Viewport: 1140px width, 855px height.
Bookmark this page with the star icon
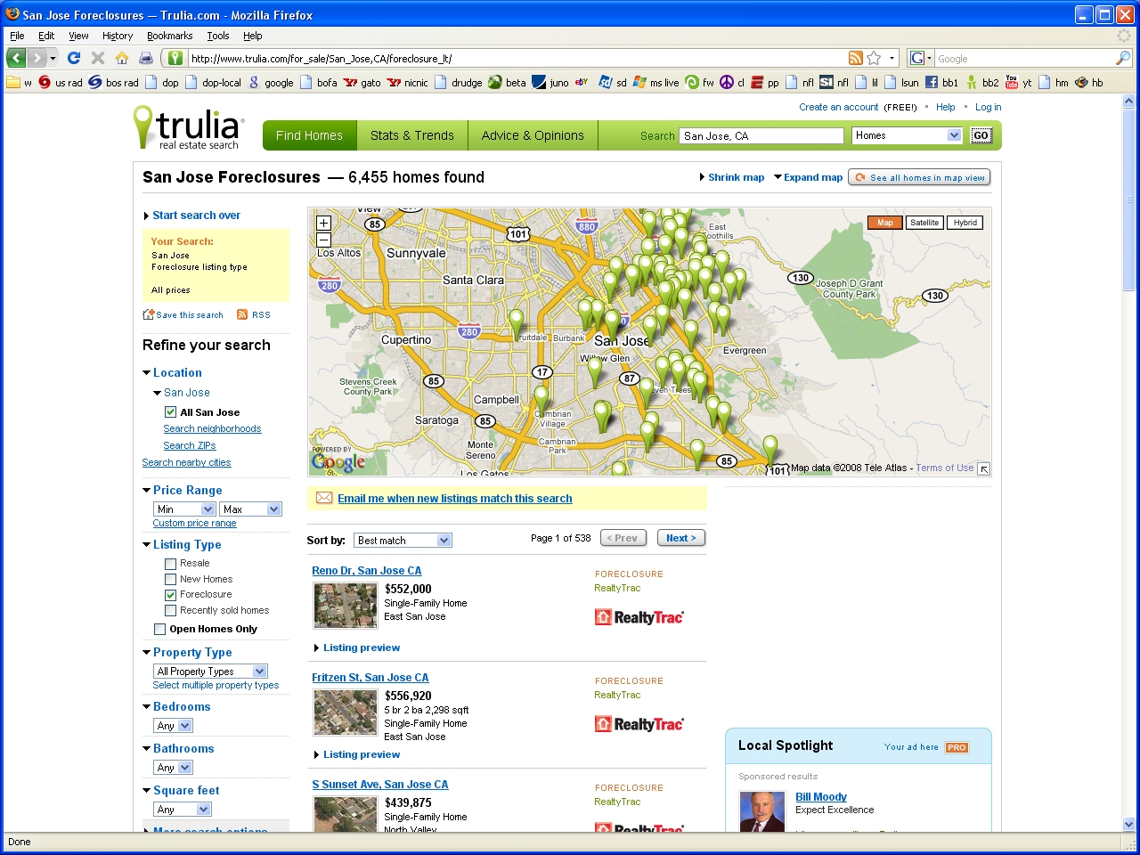point(874,58)
